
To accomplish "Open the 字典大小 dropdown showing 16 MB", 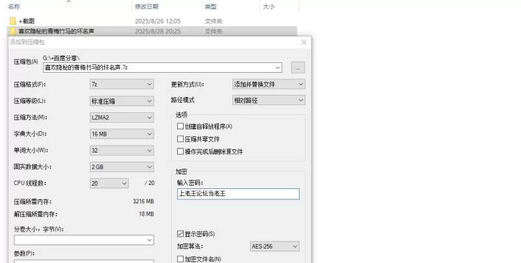I will (x=122, y=134).
